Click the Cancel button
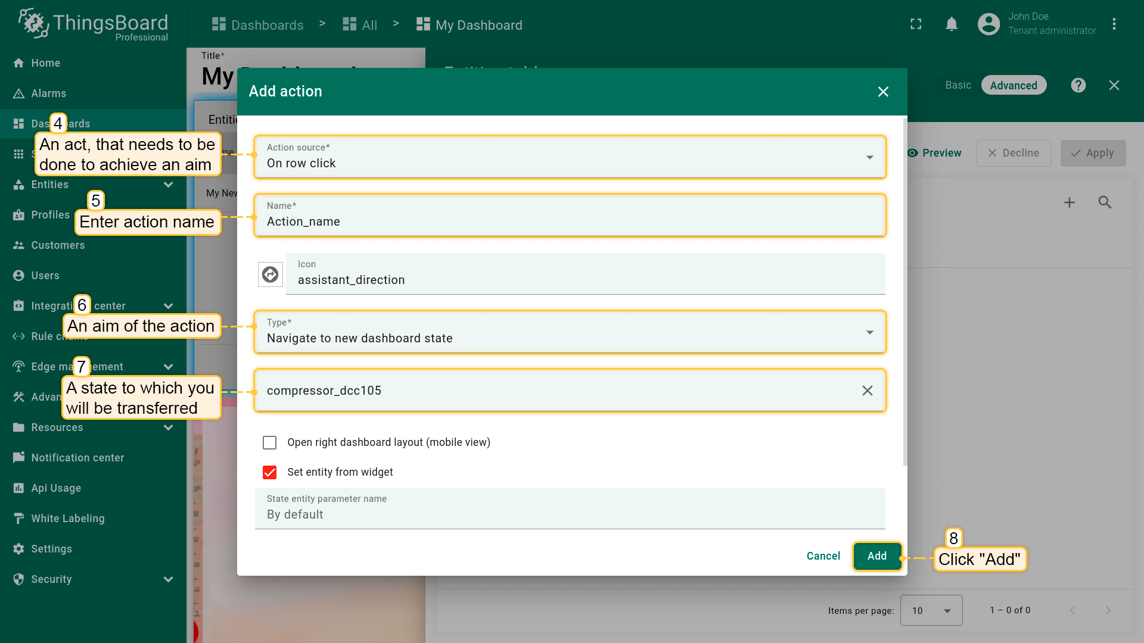The height and width of the screenshot is (643, 1144). tap(823, 556)
